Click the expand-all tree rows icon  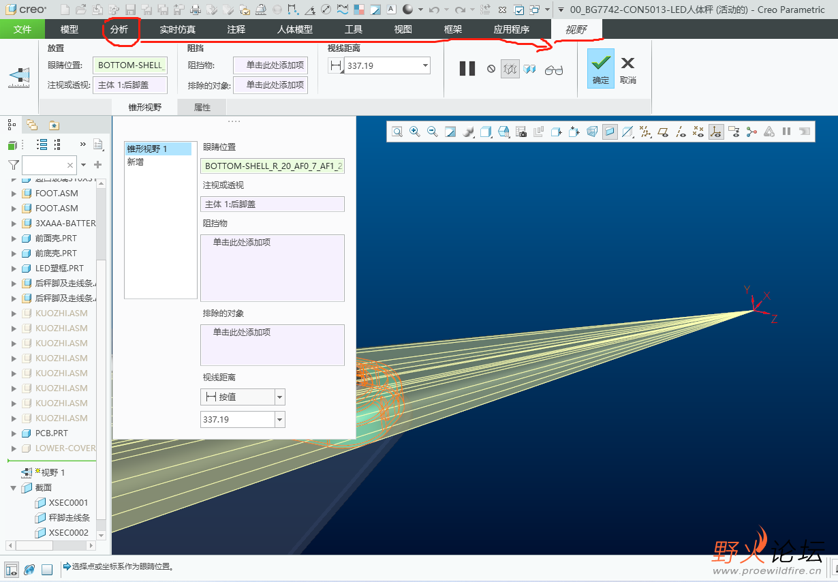[x=42, y=144]
